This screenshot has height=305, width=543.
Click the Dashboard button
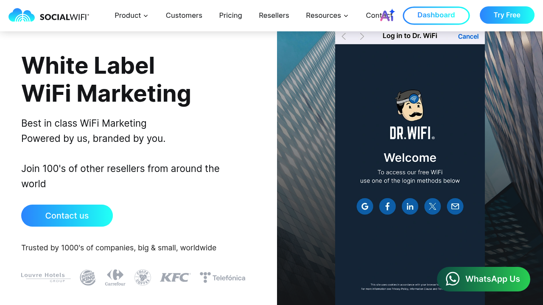click(x=436, y=15)
